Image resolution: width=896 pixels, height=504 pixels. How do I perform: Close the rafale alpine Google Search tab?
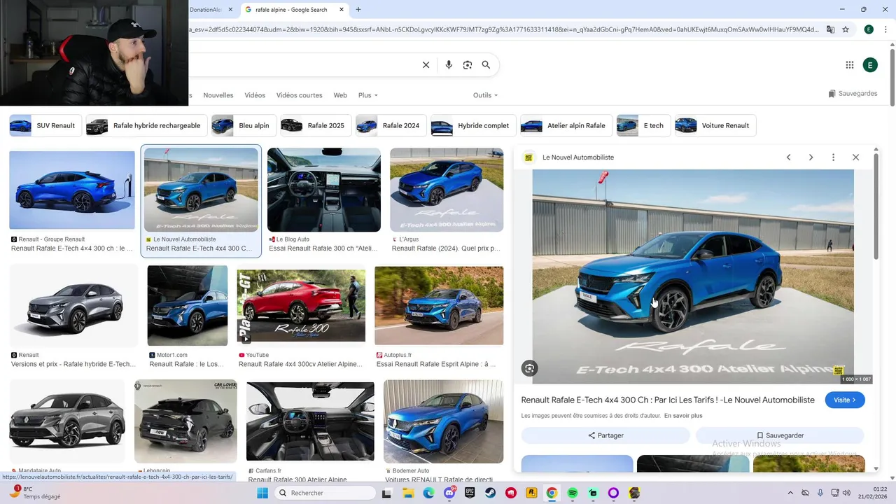pyautogui.click(x=342, y=10)
